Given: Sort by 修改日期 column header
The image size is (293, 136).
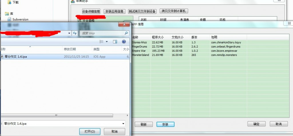Looking at the screenshot, I should [x=78, y=49].
